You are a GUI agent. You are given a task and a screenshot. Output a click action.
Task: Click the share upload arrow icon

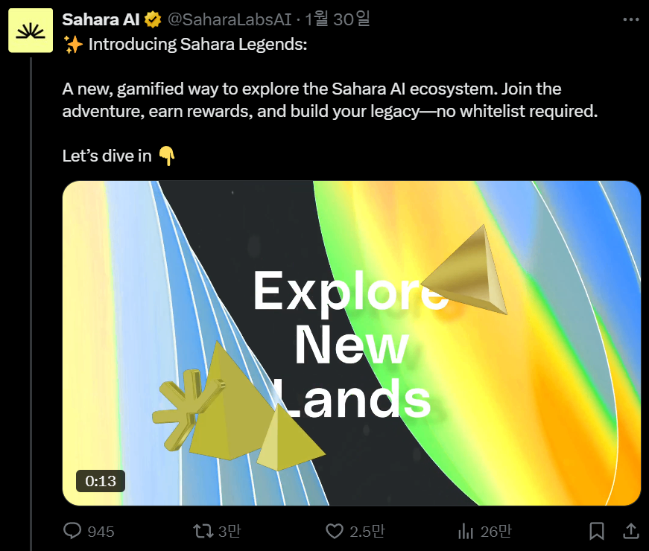[x=631, y=531]
